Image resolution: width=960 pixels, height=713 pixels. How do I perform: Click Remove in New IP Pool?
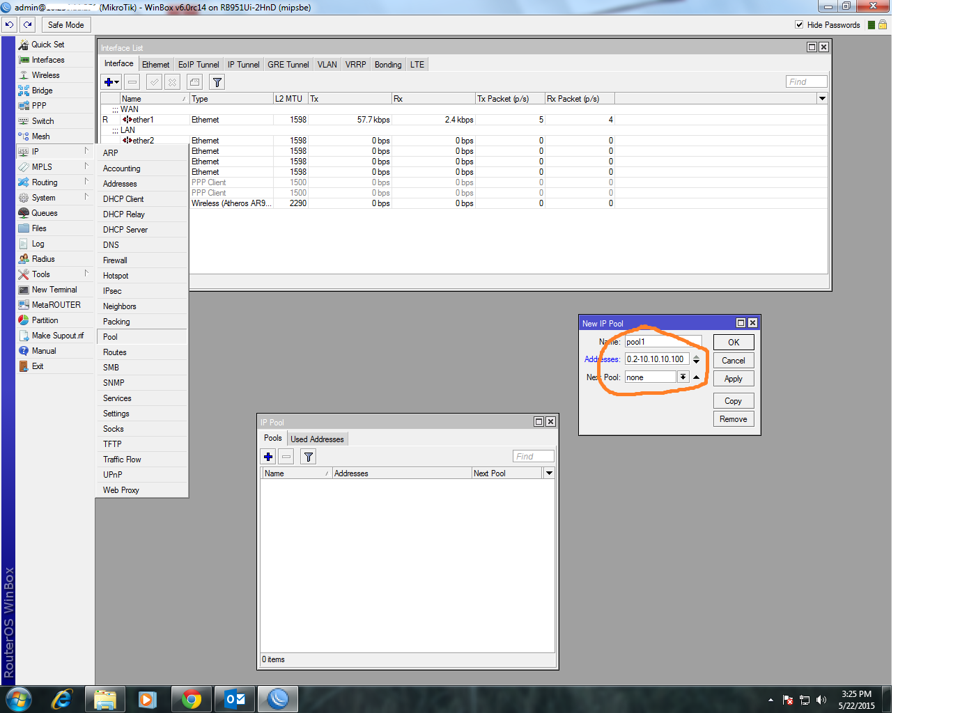[734, 419]
